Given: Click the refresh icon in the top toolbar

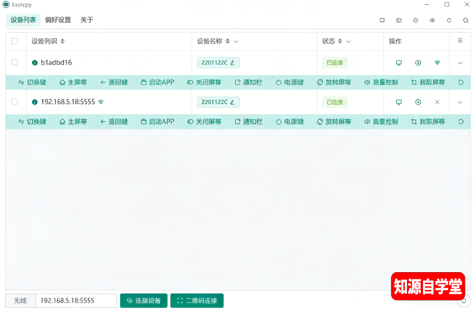Looking at the screenshot, I should point(449,20).
